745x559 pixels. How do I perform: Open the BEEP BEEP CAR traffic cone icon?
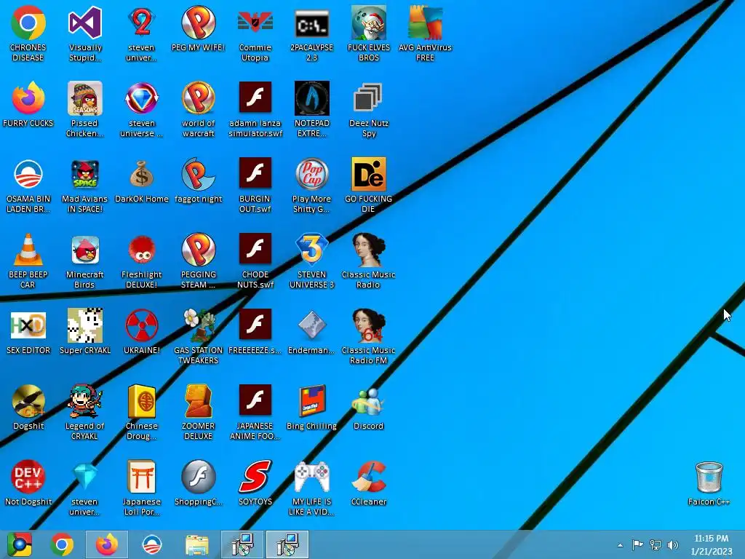pyautogui.click(x=28, y=250)
